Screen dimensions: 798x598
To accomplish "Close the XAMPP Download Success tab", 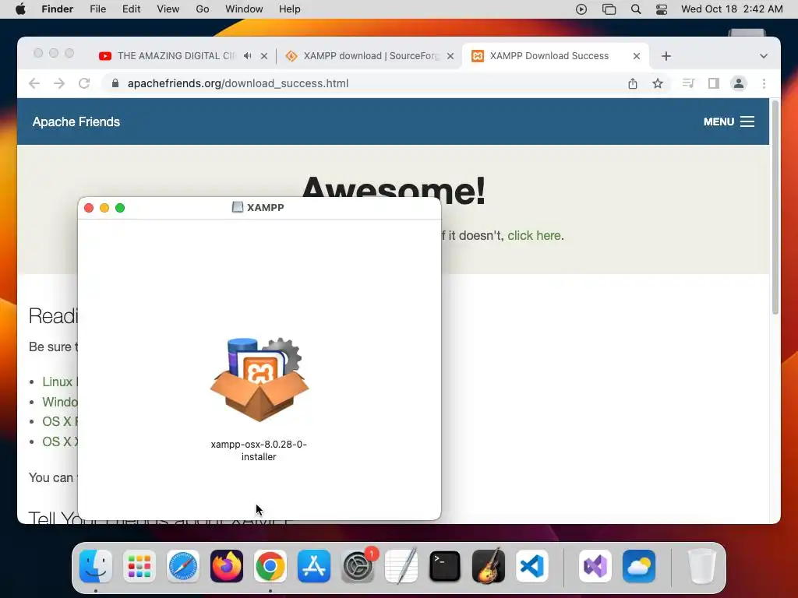I will 637,56.
